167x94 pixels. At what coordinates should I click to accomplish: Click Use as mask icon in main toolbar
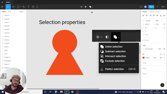point(86,7)
